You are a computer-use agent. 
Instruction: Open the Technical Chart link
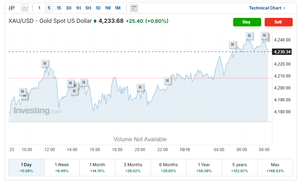[267, 8]
